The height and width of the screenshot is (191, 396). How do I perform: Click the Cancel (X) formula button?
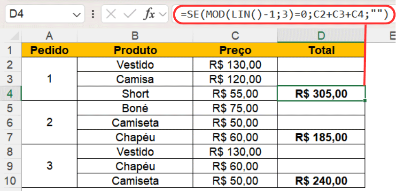coord(111,15)
